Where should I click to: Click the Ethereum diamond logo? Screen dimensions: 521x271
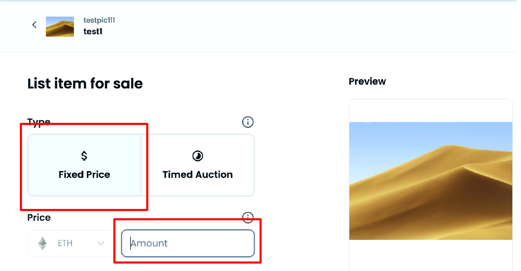click(x=42, y=243)
